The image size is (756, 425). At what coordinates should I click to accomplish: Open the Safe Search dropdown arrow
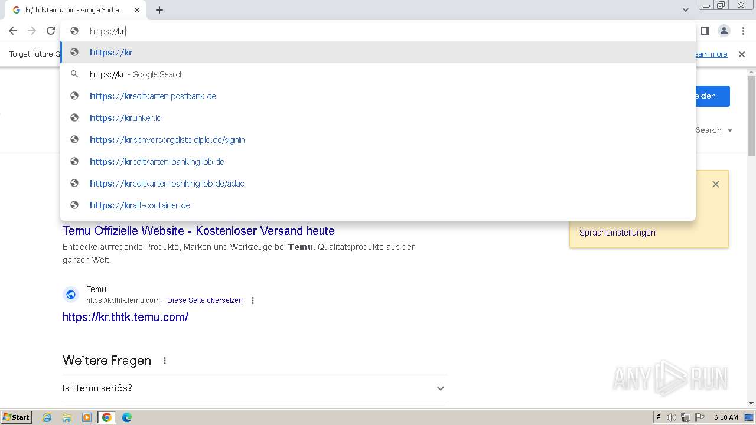(x=730, y=130)
